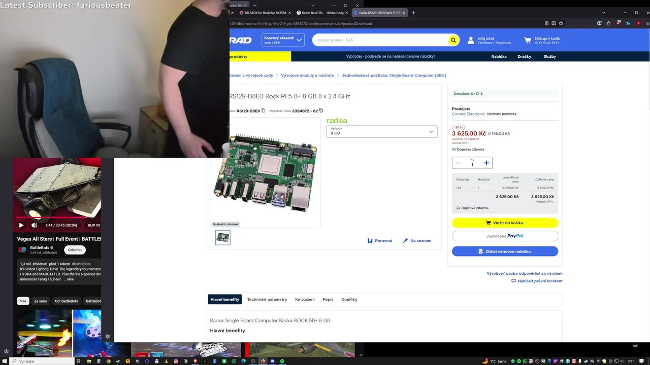Open the Nákupní košík cart icon

pyautogui.click(x=528, y=40)
